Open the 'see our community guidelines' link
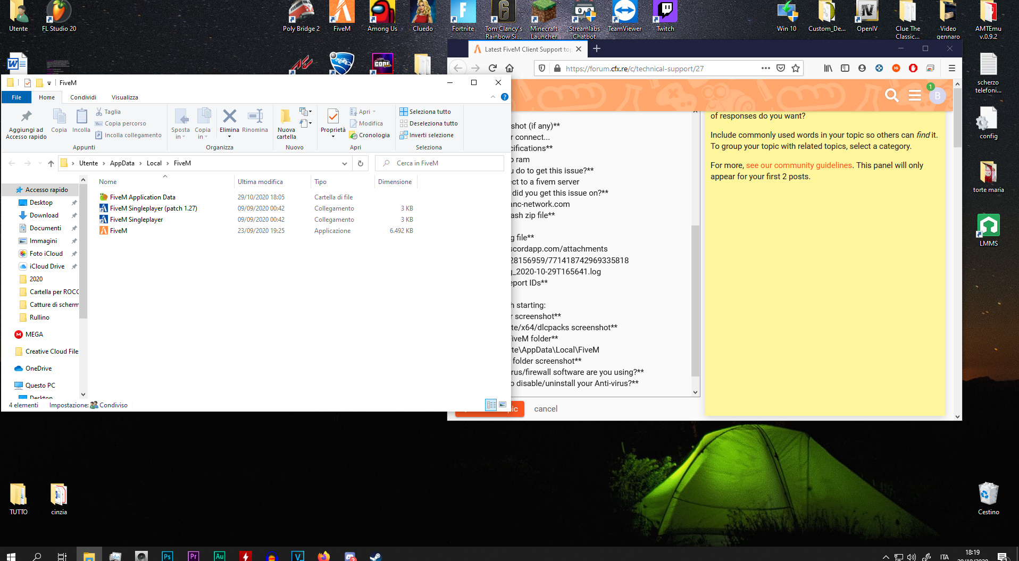 pos(799,165)
